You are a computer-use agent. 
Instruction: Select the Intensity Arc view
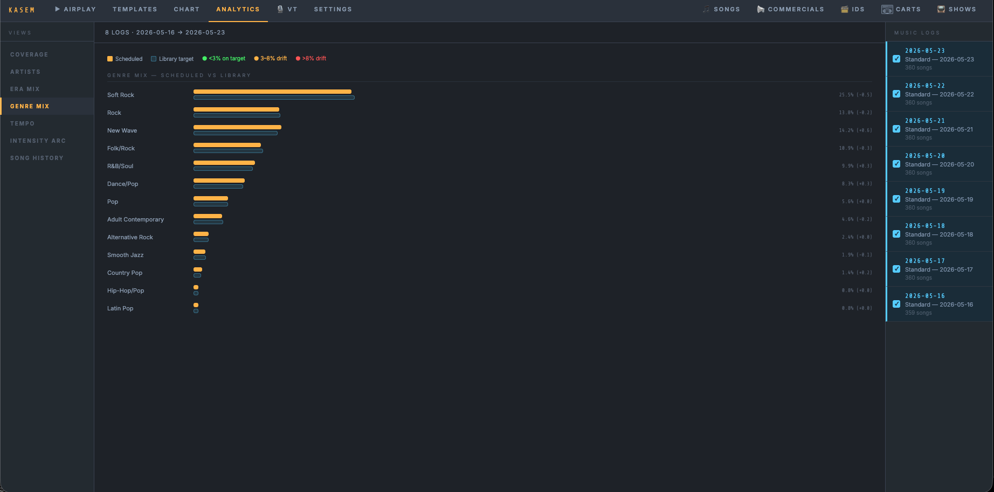pos(47,141)
